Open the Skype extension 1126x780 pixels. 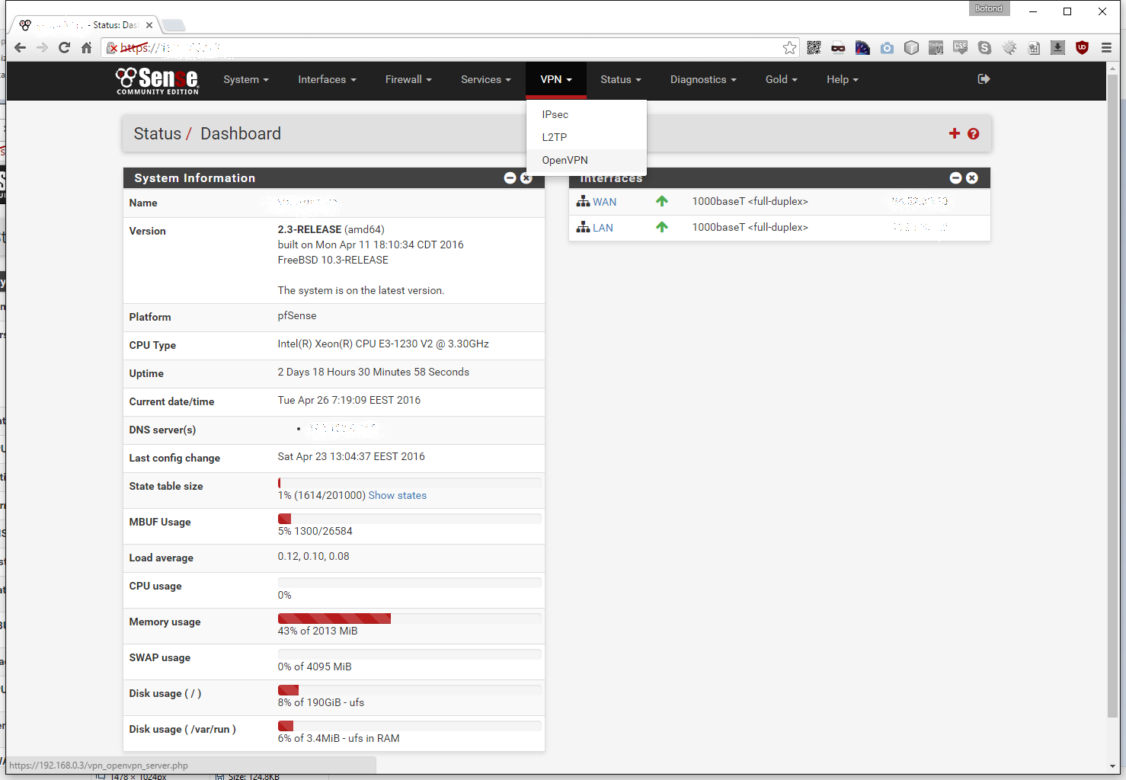(x=984, y=48)
